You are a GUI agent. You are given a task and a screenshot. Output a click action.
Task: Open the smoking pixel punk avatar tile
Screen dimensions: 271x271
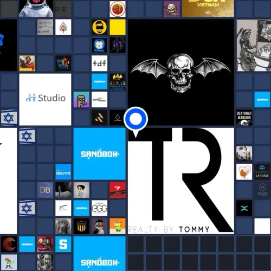pos(81,99)
